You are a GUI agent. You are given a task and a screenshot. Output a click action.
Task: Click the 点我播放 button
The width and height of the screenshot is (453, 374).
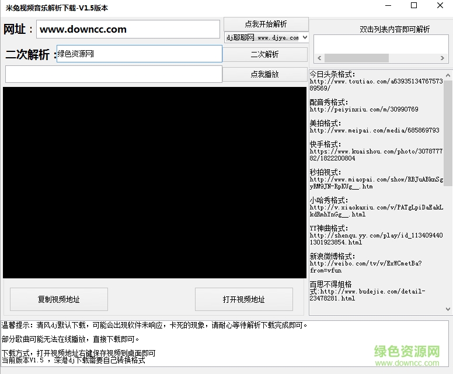(264, 74)
